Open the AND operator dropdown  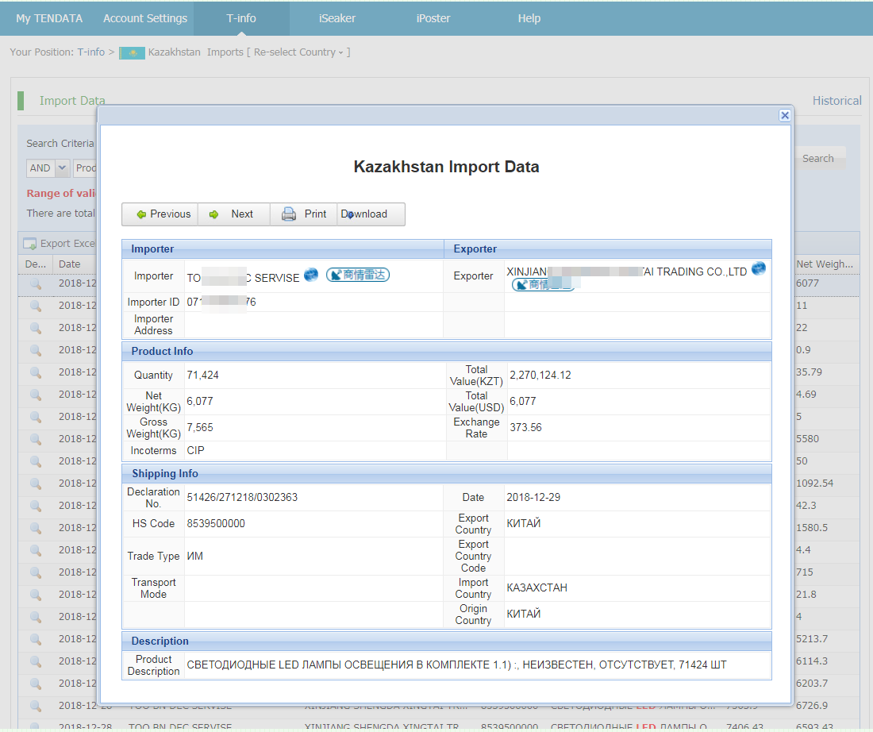click(62, 168)
